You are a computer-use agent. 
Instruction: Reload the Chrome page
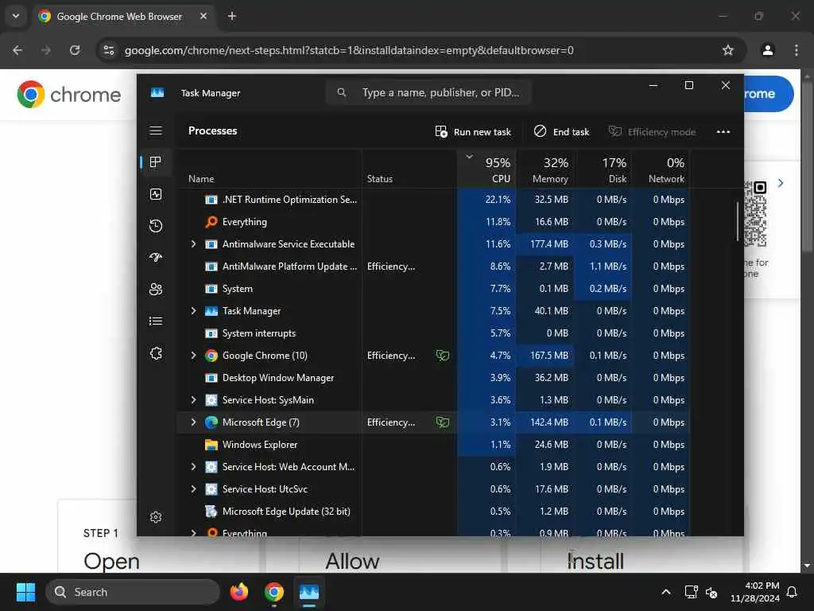[x=75, y=50]
